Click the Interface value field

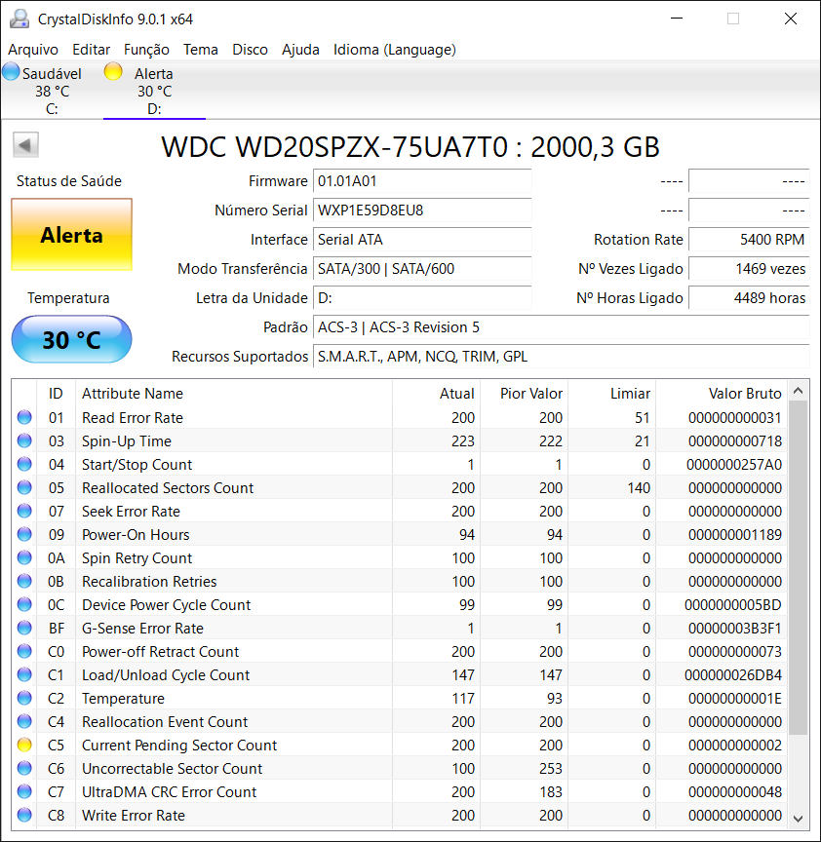coord(422,240)
